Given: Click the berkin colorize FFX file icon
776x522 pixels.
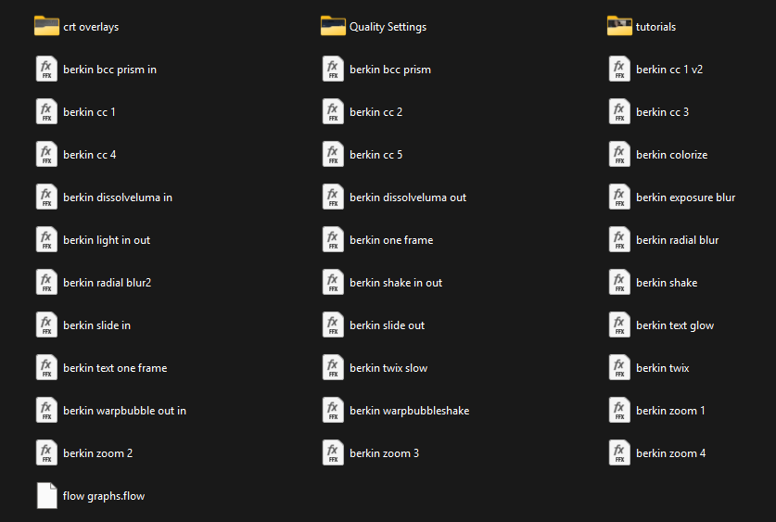Looking at the screenshot, I should (x=619, y=155).
